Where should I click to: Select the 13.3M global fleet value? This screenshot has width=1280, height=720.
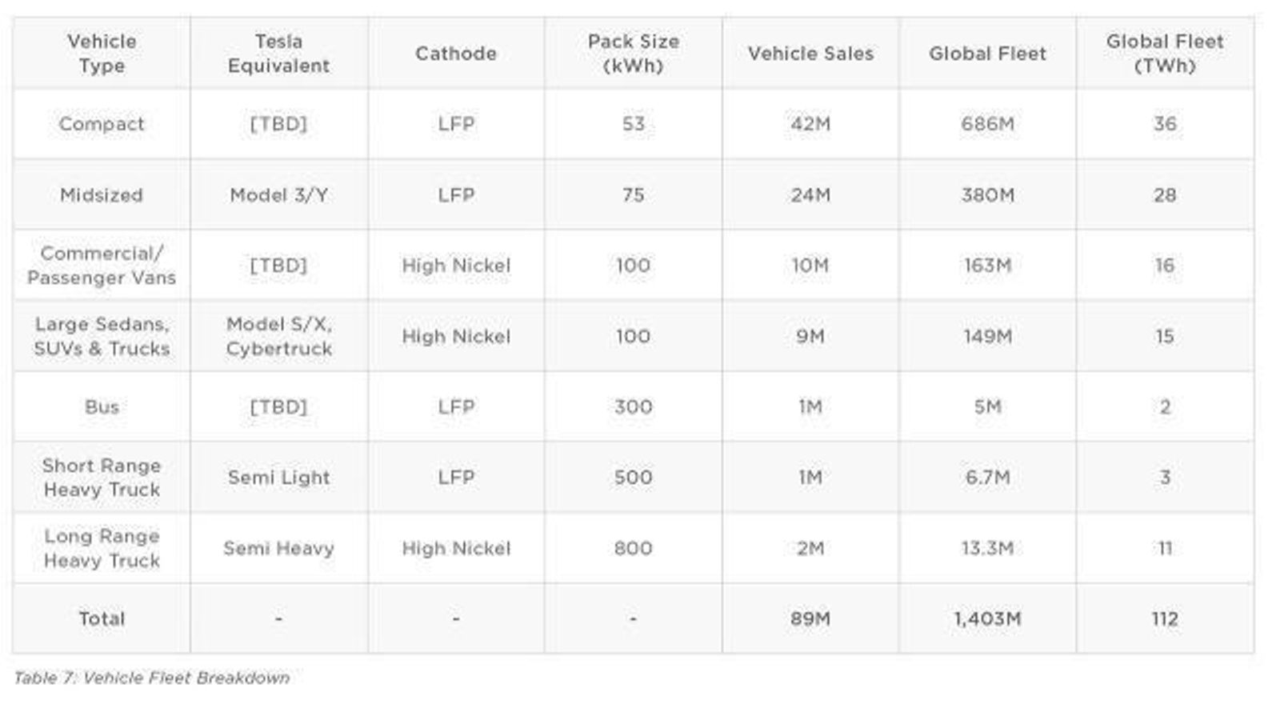[987, 549]
